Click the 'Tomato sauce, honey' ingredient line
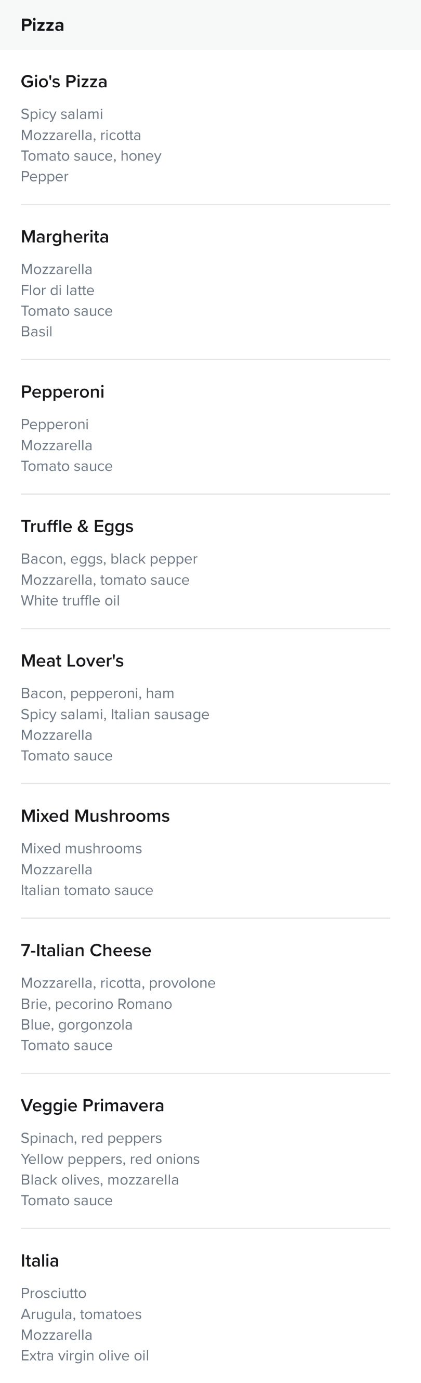The image size is (421, 1383). [91, 156]
